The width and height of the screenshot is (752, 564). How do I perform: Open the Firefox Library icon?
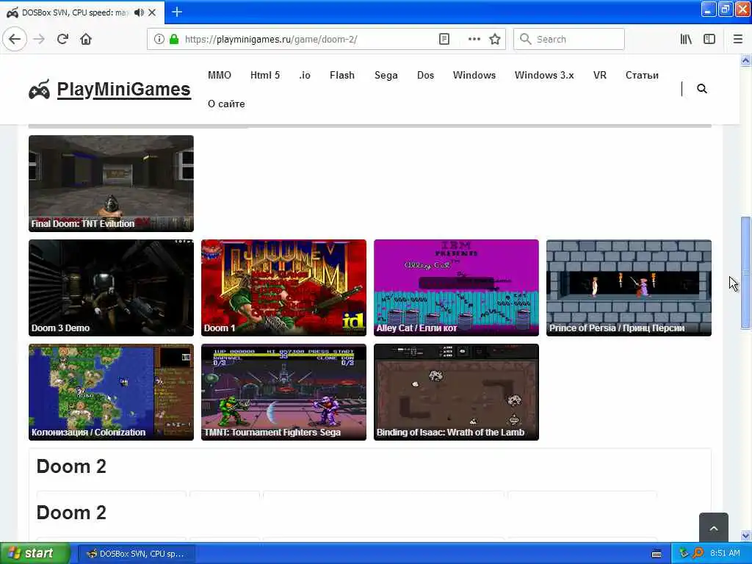point(686,40)
